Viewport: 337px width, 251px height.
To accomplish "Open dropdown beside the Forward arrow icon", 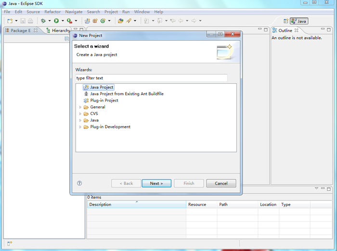I will point(200,21).
